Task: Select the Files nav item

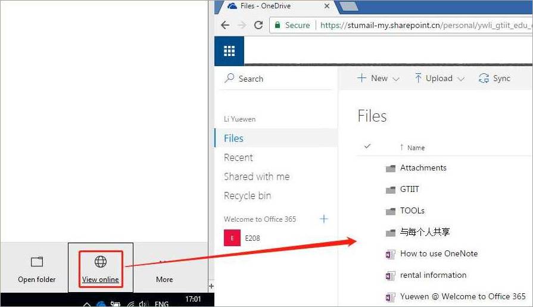Action: [276, 138]
